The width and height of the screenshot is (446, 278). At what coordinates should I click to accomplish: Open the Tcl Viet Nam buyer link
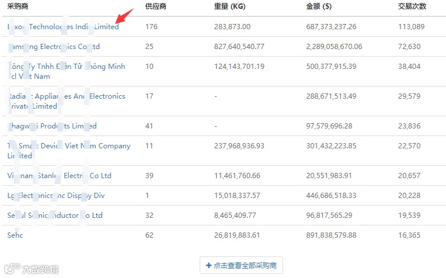click(x=66, y=71)
